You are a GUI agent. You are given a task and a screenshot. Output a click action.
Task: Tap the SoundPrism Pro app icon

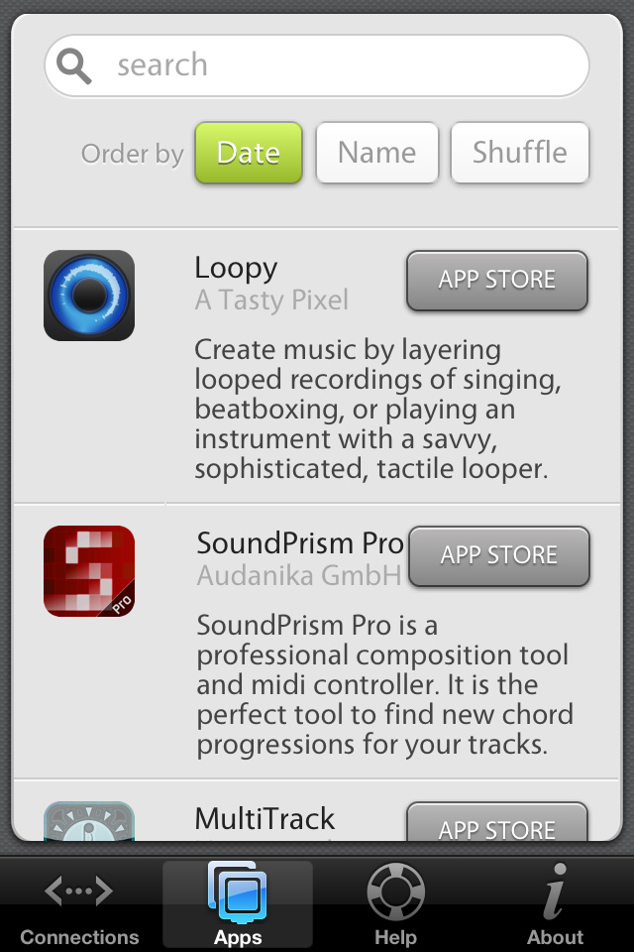pos(89,571)
